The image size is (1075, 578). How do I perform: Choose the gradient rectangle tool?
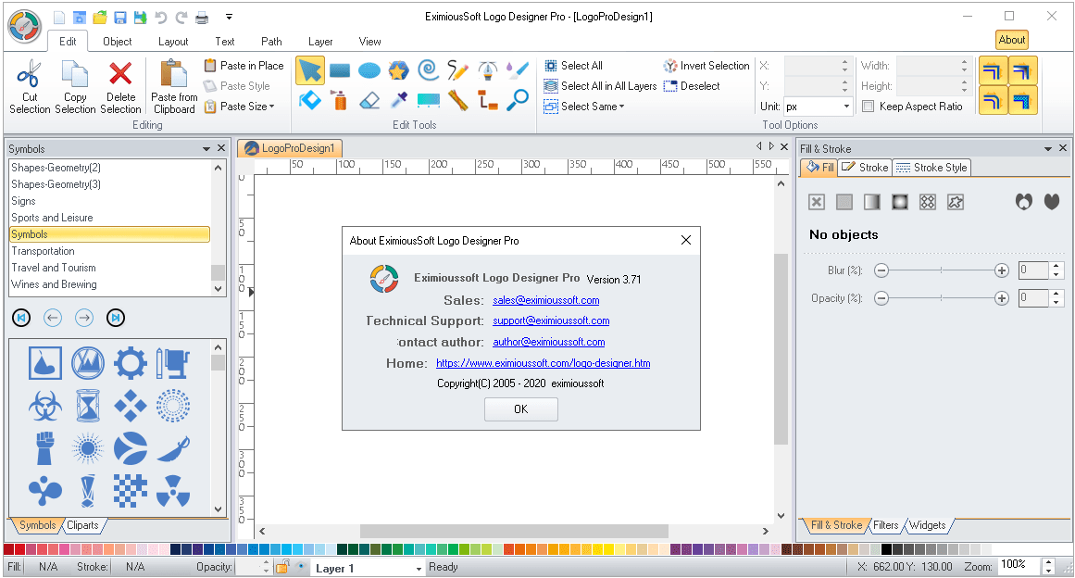pos(428,101)
